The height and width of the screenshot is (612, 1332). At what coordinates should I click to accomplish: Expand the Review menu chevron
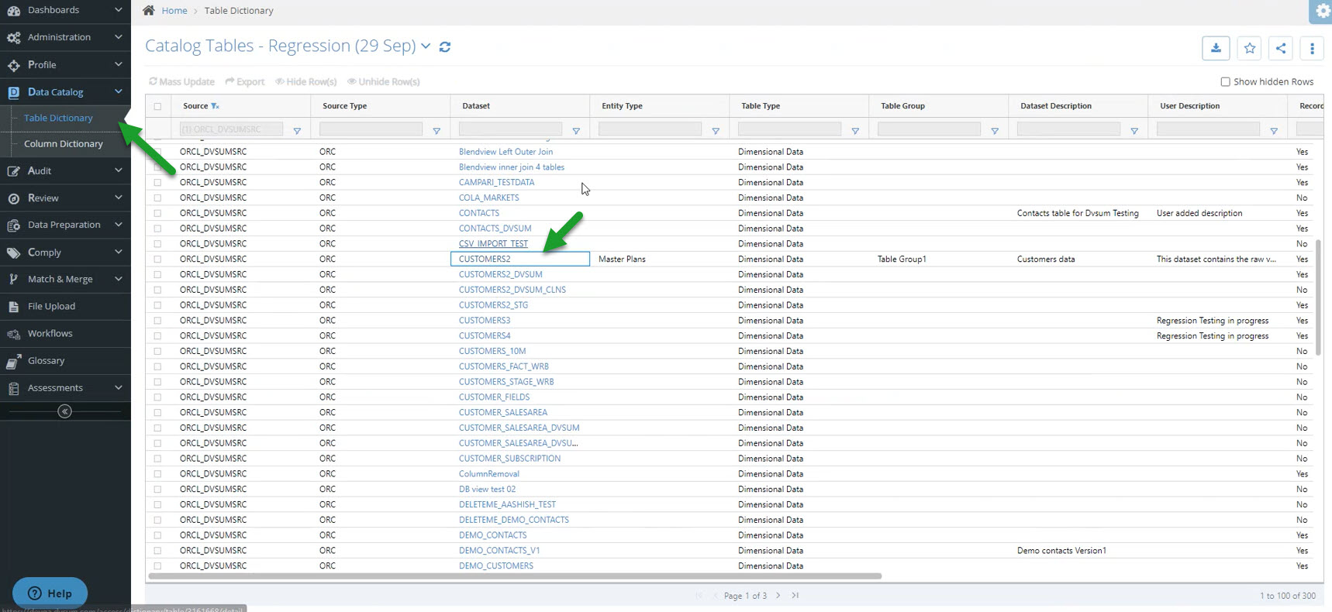click(118, 198)
